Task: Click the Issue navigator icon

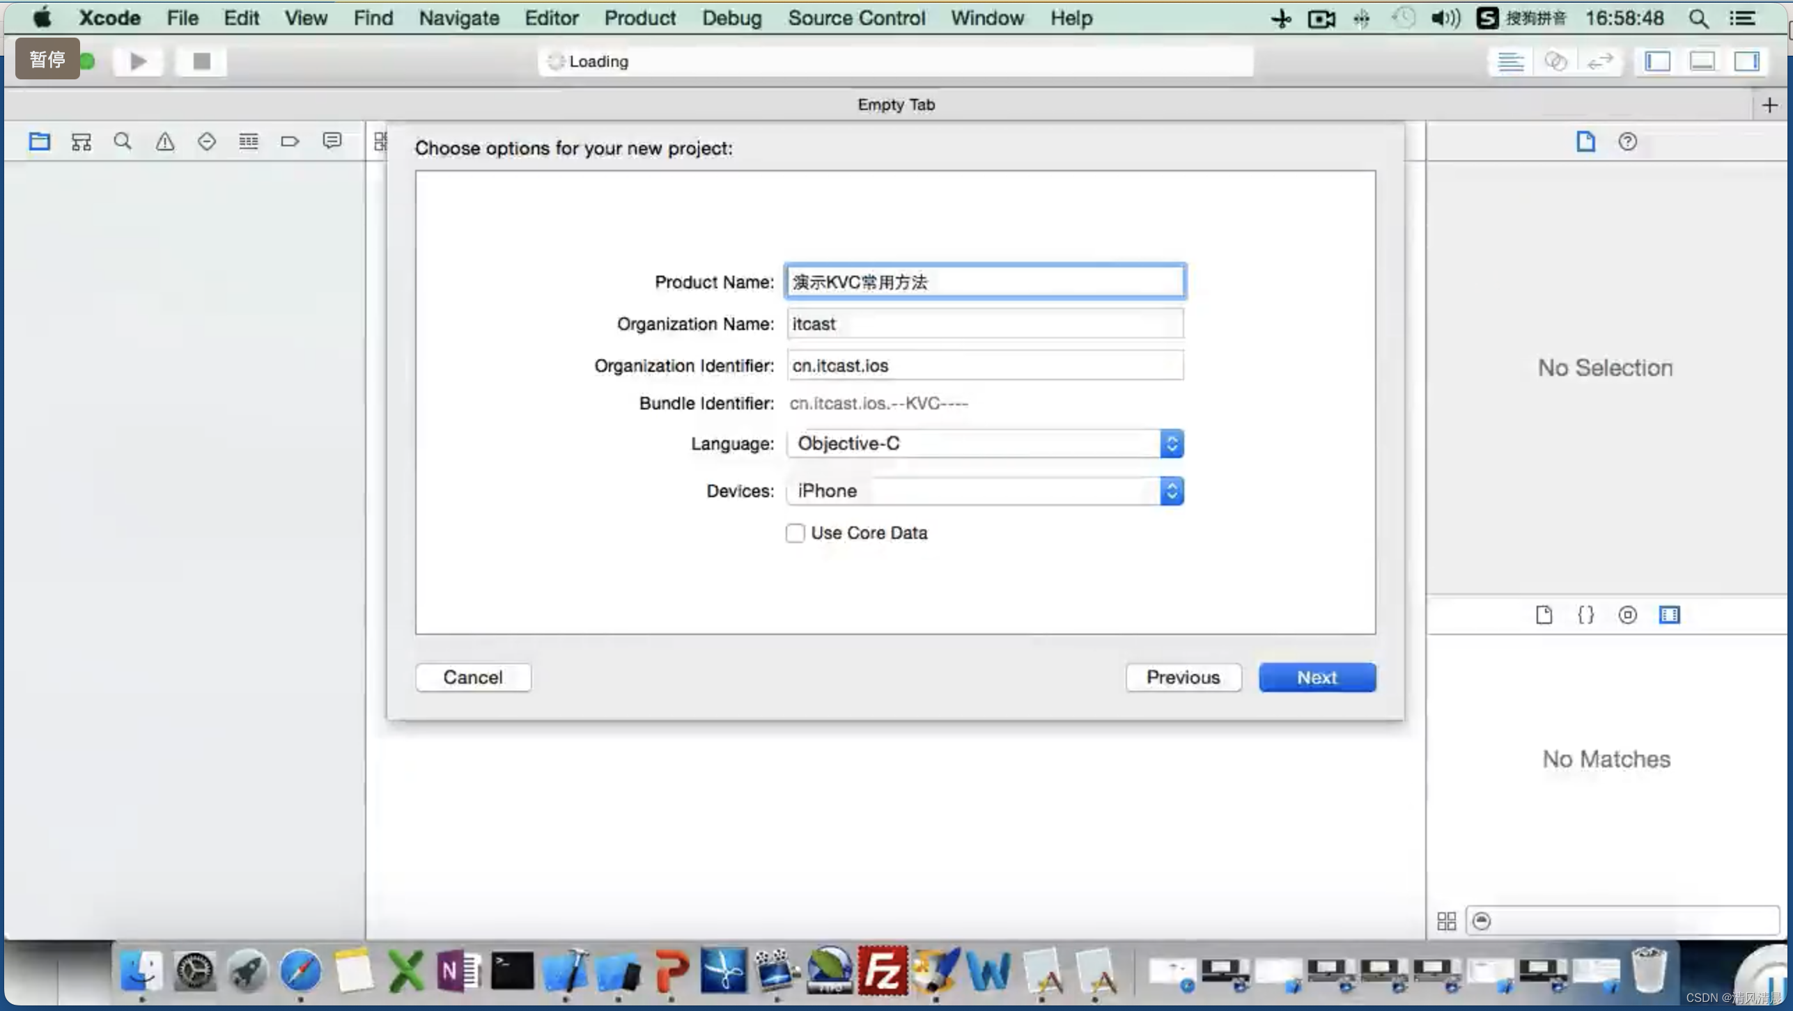Action: 164,141
